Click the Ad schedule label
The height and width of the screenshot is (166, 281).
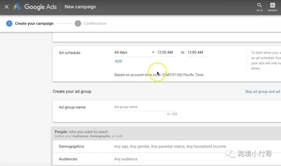click(70, 53)
